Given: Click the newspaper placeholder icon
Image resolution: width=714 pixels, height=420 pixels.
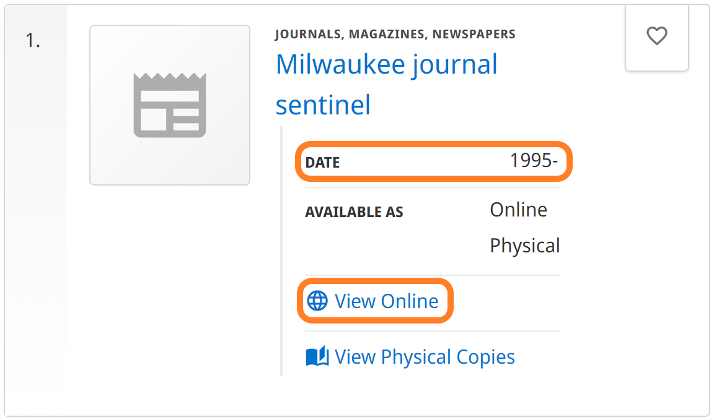Looking at the screenshot, I should pyautogui.click(x=170, y=105).
